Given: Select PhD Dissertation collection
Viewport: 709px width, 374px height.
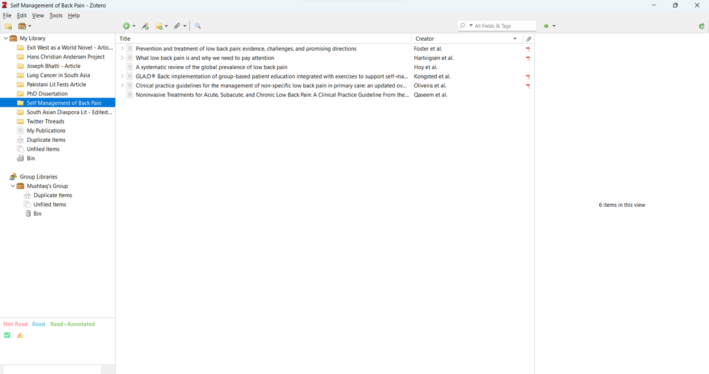Looking at the screenshot, I should point(47,94).
